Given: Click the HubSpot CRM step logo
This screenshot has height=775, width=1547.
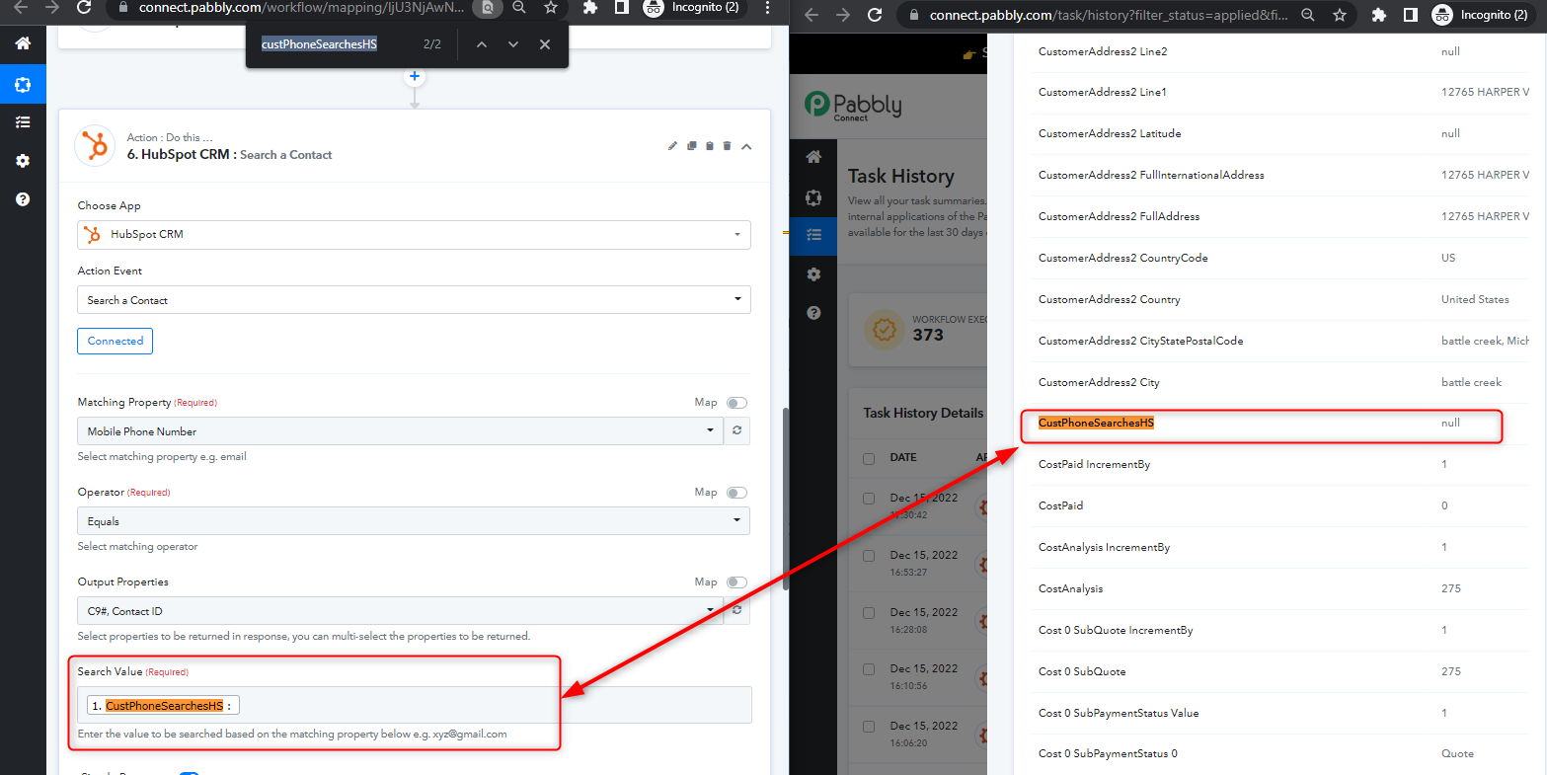Looking at the screenshot, I should (96, 146).
